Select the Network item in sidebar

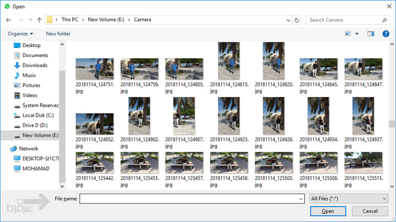tap(29, 149)
